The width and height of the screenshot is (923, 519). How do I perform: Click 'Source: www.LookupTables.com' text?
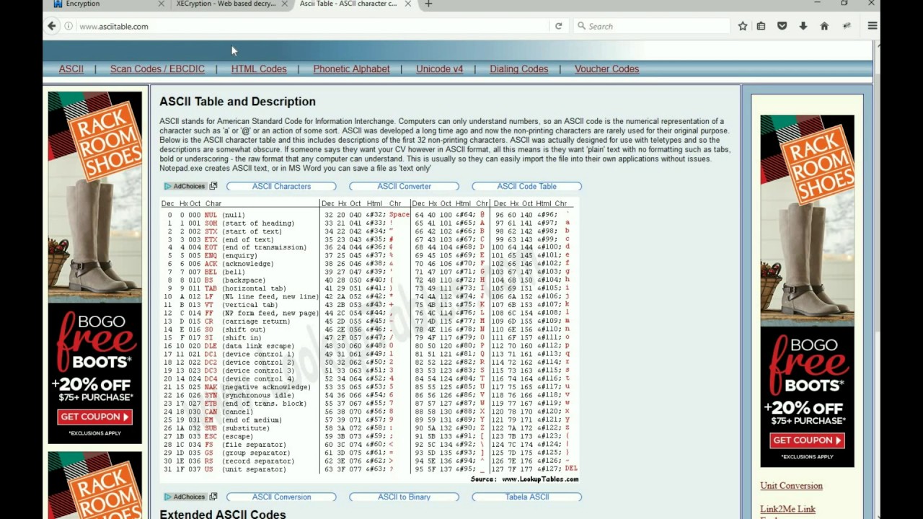click(524, 479)
